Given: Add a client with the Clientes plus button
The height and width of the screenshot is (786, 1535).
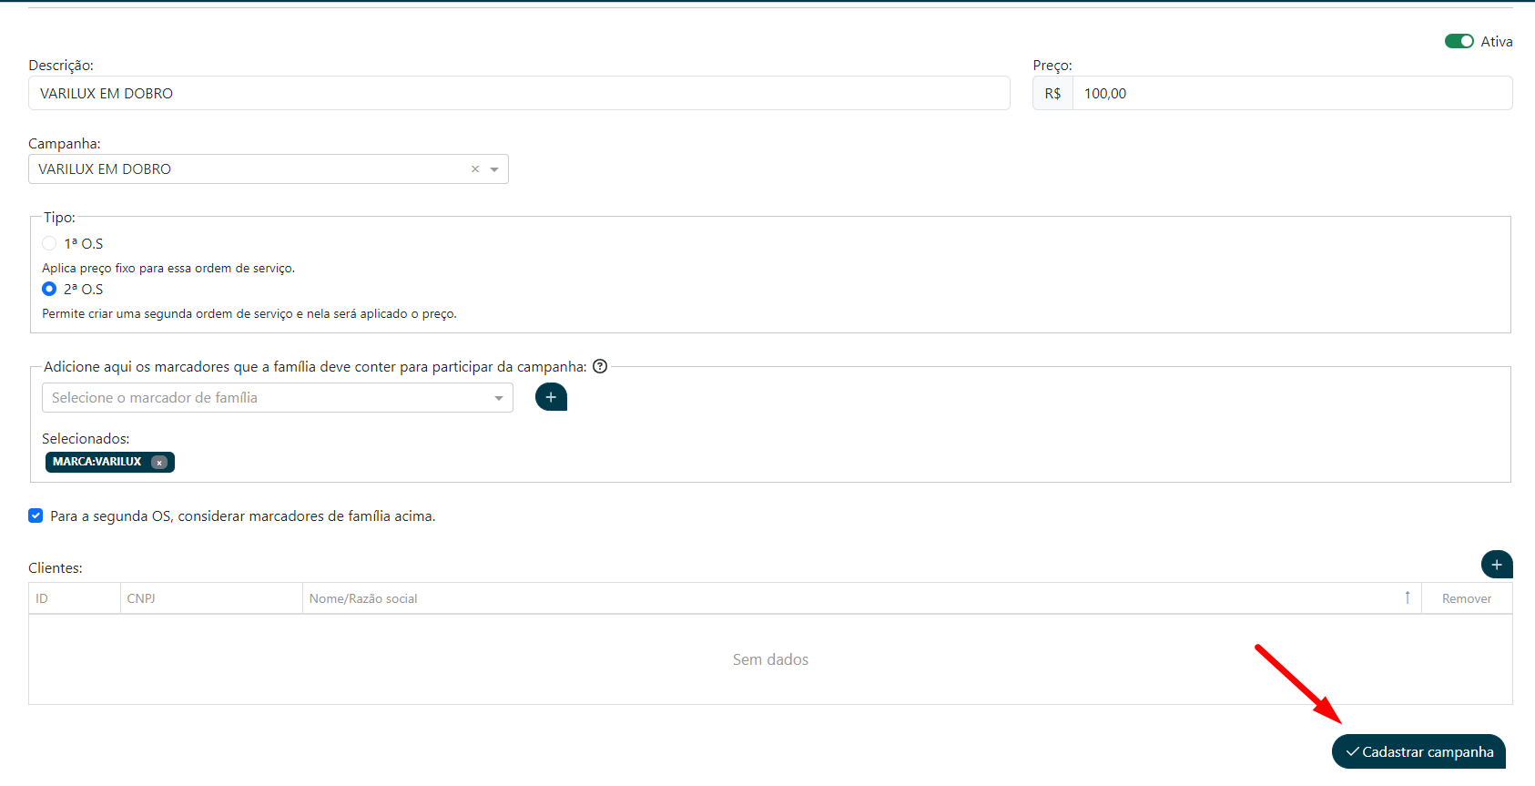Looking at the screenshot, I should click(1497, 565).
